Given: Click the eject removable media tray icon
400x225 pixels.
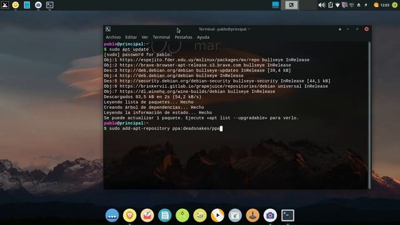Looking at the screenshot, I should click(359, 5).
